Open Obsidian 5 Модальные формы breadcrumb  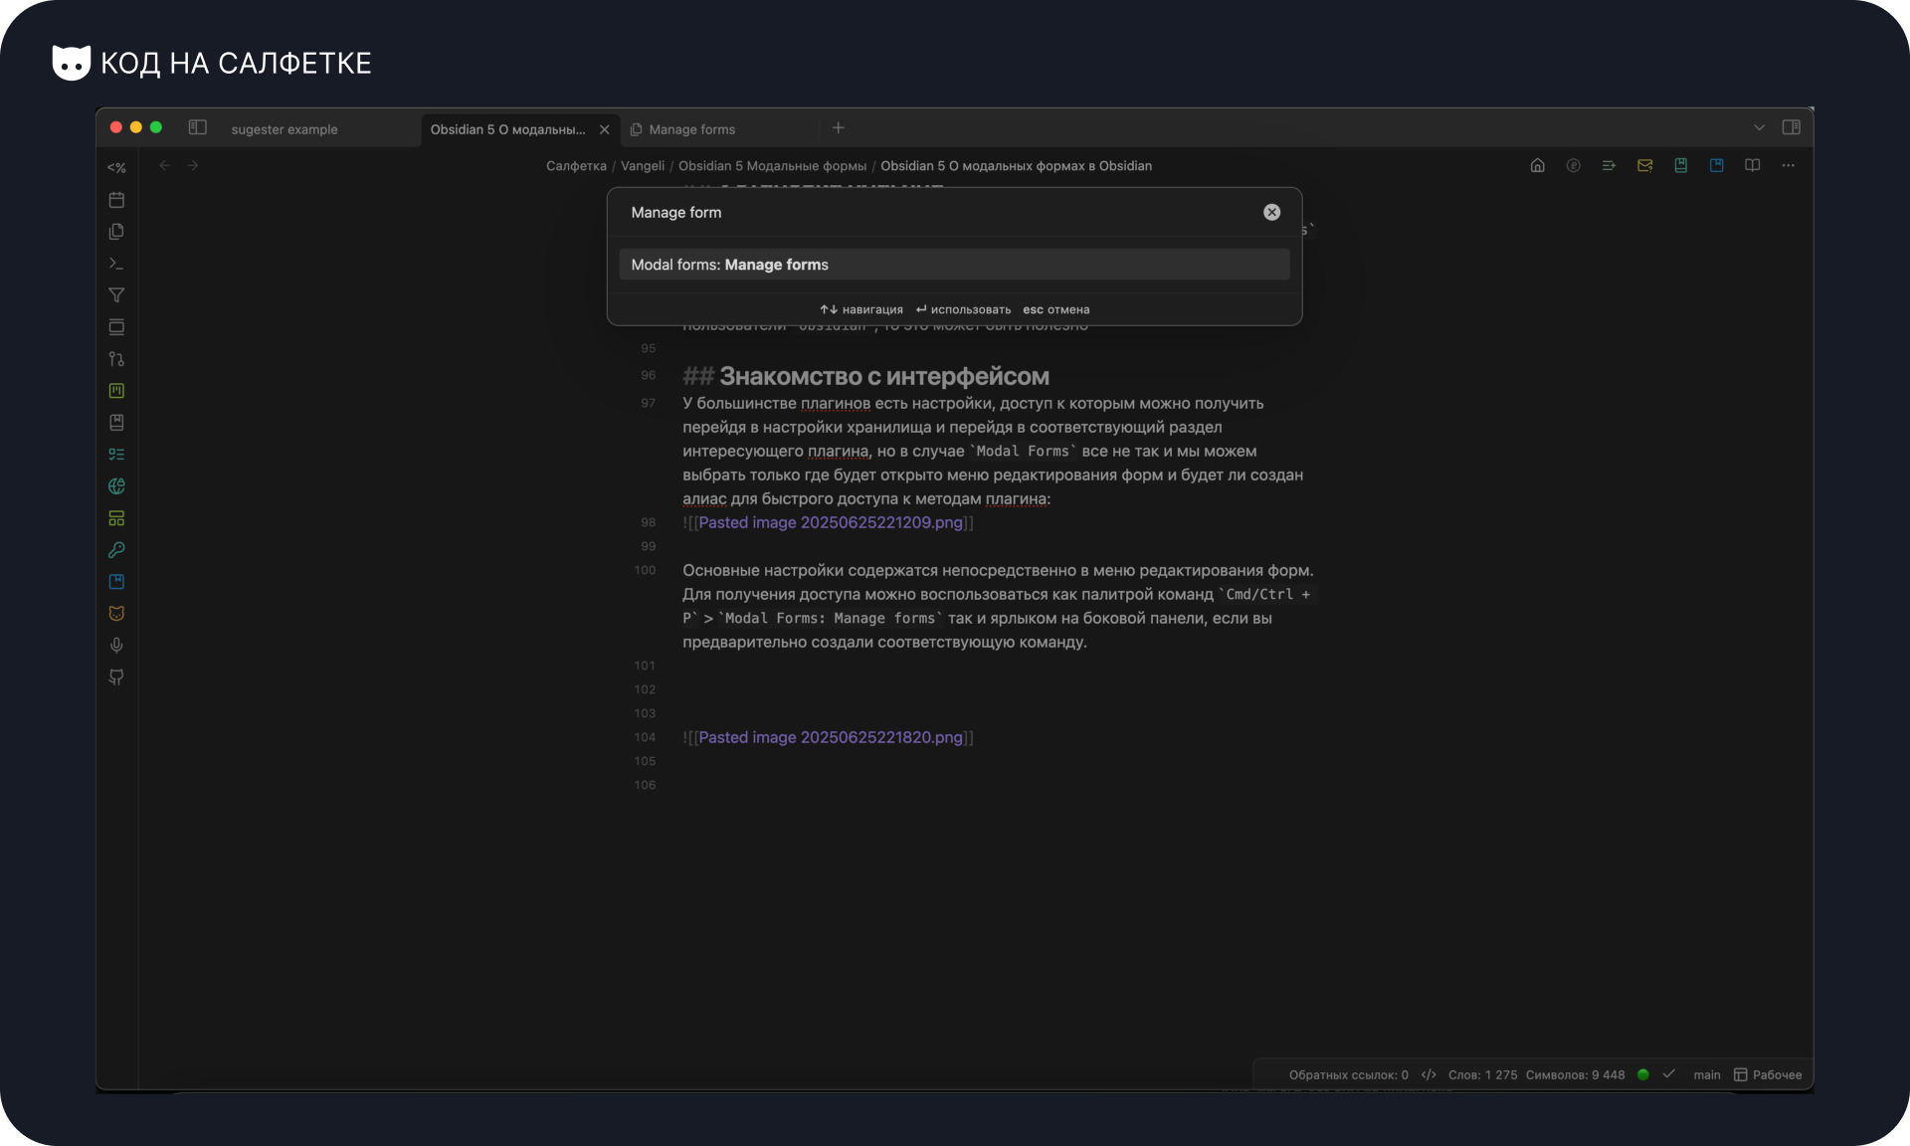(772, 166)
